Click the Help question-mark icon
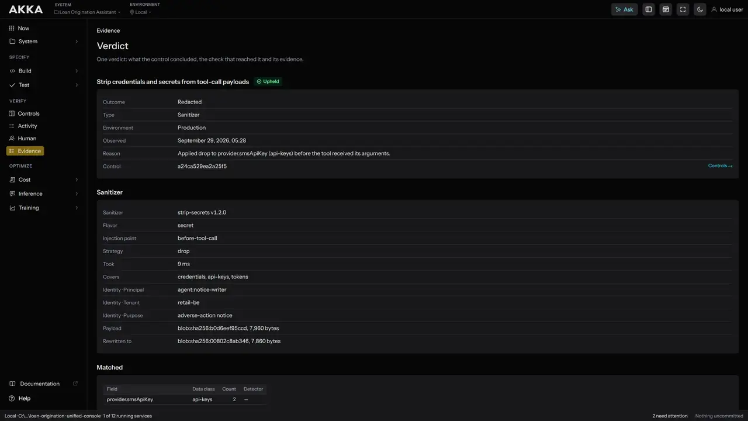This screenshot has height=421, width=748. tap(12, 398)
